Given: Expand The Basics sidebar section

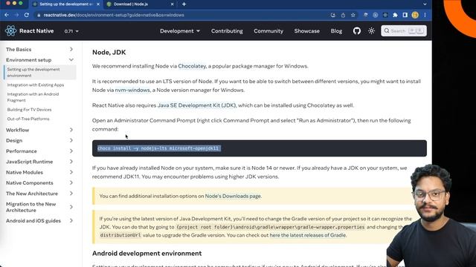Looking at the screenshot, I should pyautogui.click(x=39, y=50).
